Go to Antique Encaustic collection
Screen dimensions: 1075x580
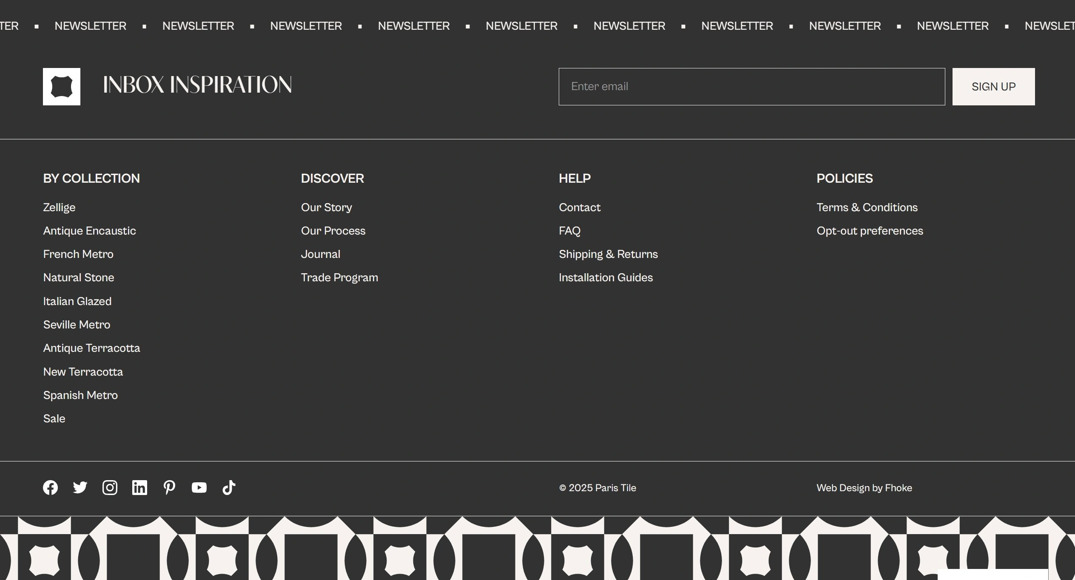[89, 231]
